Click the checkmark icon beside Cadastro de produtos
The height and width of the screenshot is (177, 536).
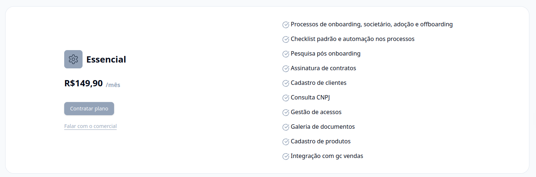point(286,142)
